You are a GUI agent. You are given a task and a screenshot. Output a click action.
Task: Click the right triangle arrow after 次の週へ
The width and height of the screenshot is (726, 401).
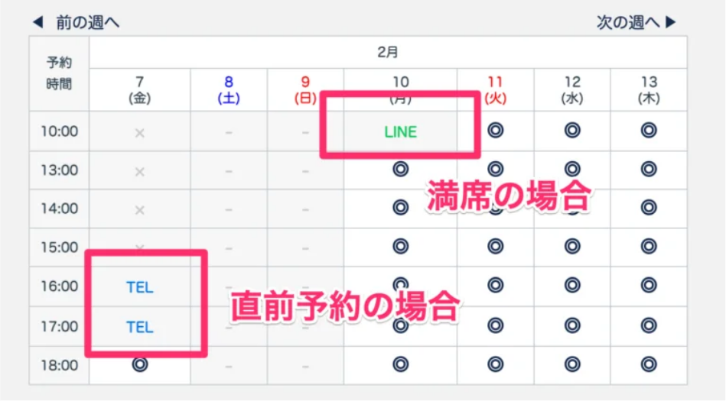point(671,21)
